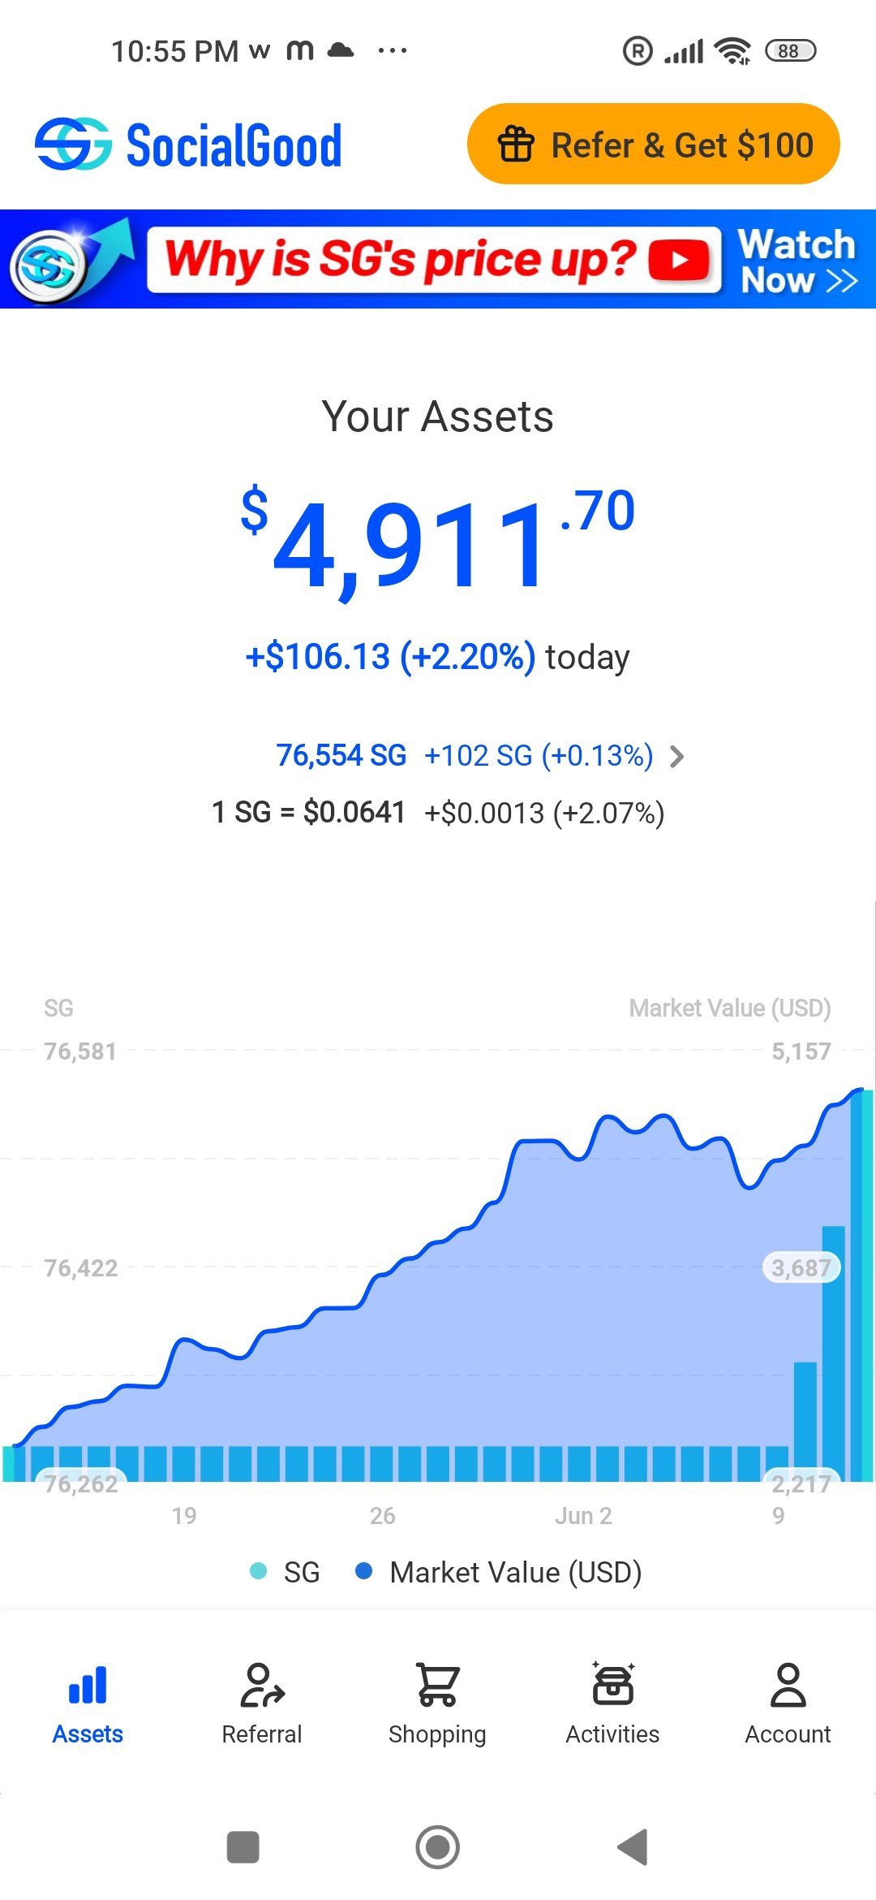876x1900 pixels.
Task: Tap the Assets bar chart icon
Action: 88,1685
